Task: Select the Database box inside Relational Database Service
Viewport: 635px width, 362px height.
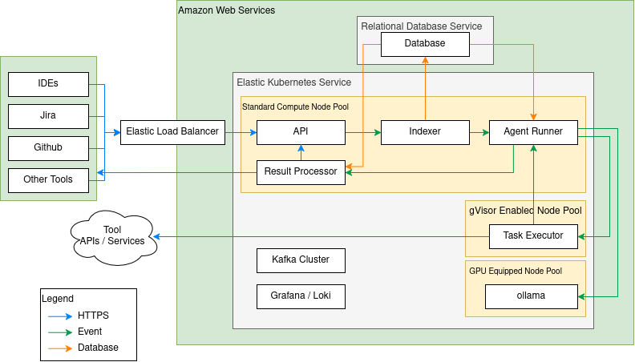Action: pyautogui.click(x=425, y=44)
